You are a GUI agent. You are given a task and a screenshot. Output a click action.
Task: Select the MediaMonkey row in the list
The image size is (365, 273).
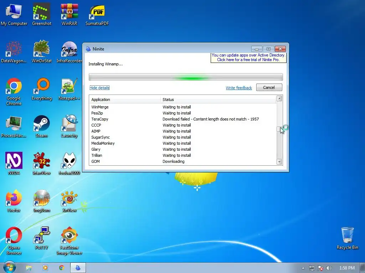(183, 143)
